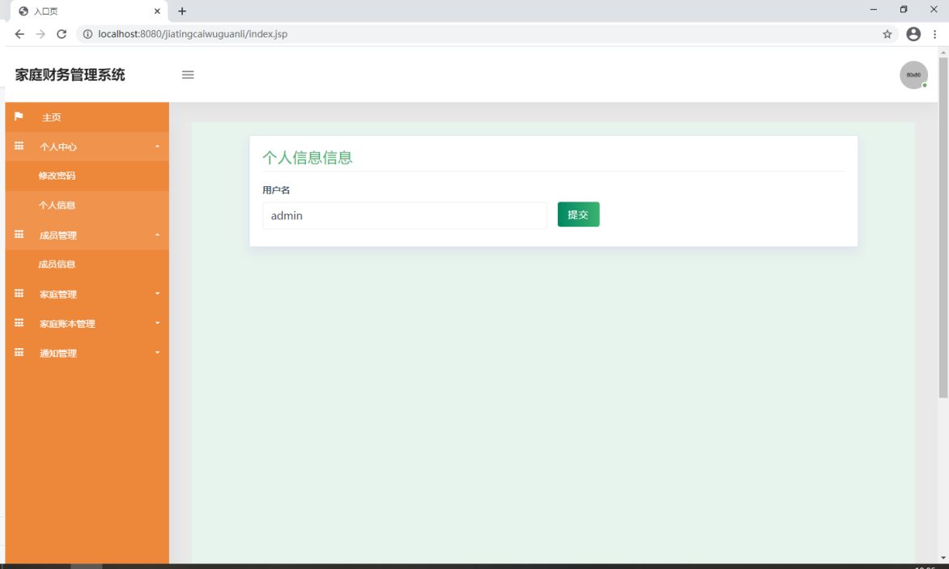This screenshot has width=949, height=569.
Task: View site information icon in address bar
Action: click(87, 34)
